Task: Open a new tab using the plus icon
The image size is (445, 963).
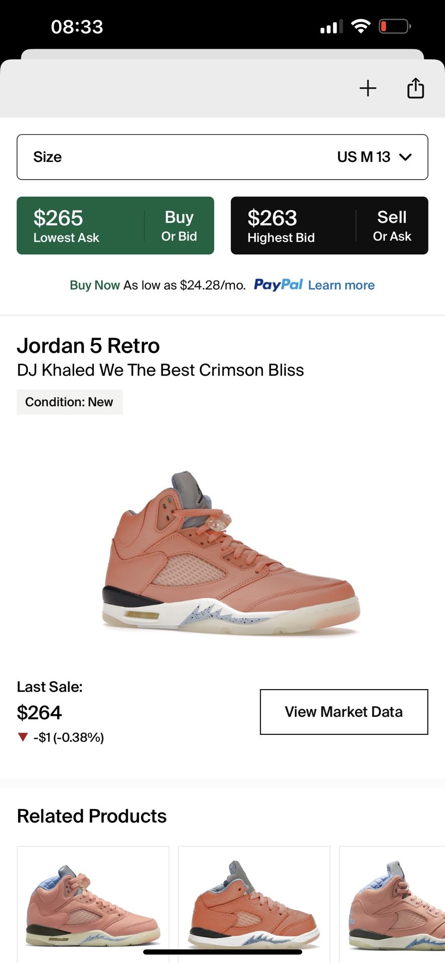Action: point(368,87)
